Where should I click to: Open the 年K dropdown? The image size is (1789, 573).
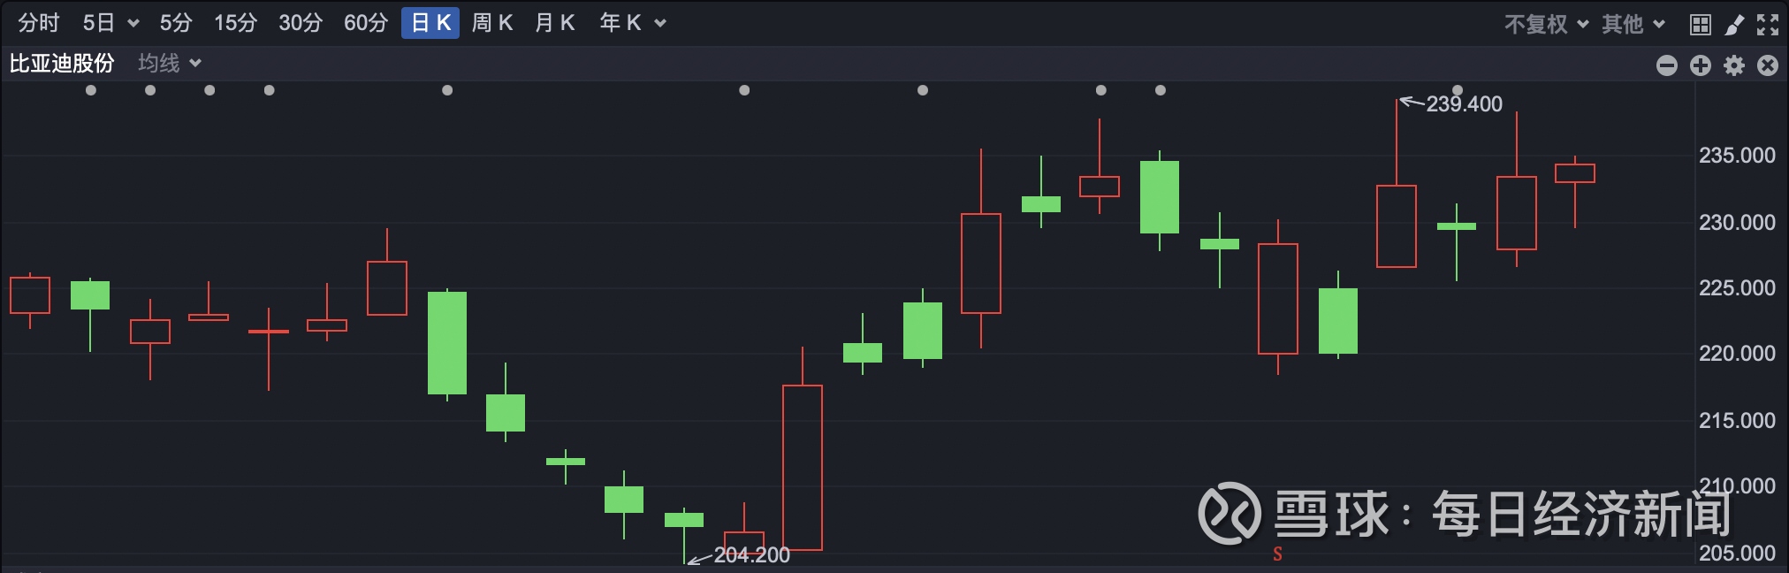pyautogui.click(x=660, y=23)
